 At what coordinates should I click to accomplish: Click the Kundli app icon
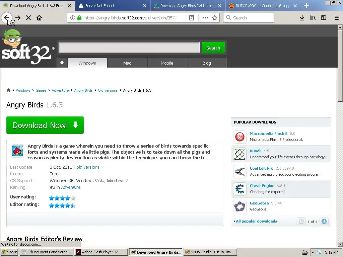click(x=240, y=154)
